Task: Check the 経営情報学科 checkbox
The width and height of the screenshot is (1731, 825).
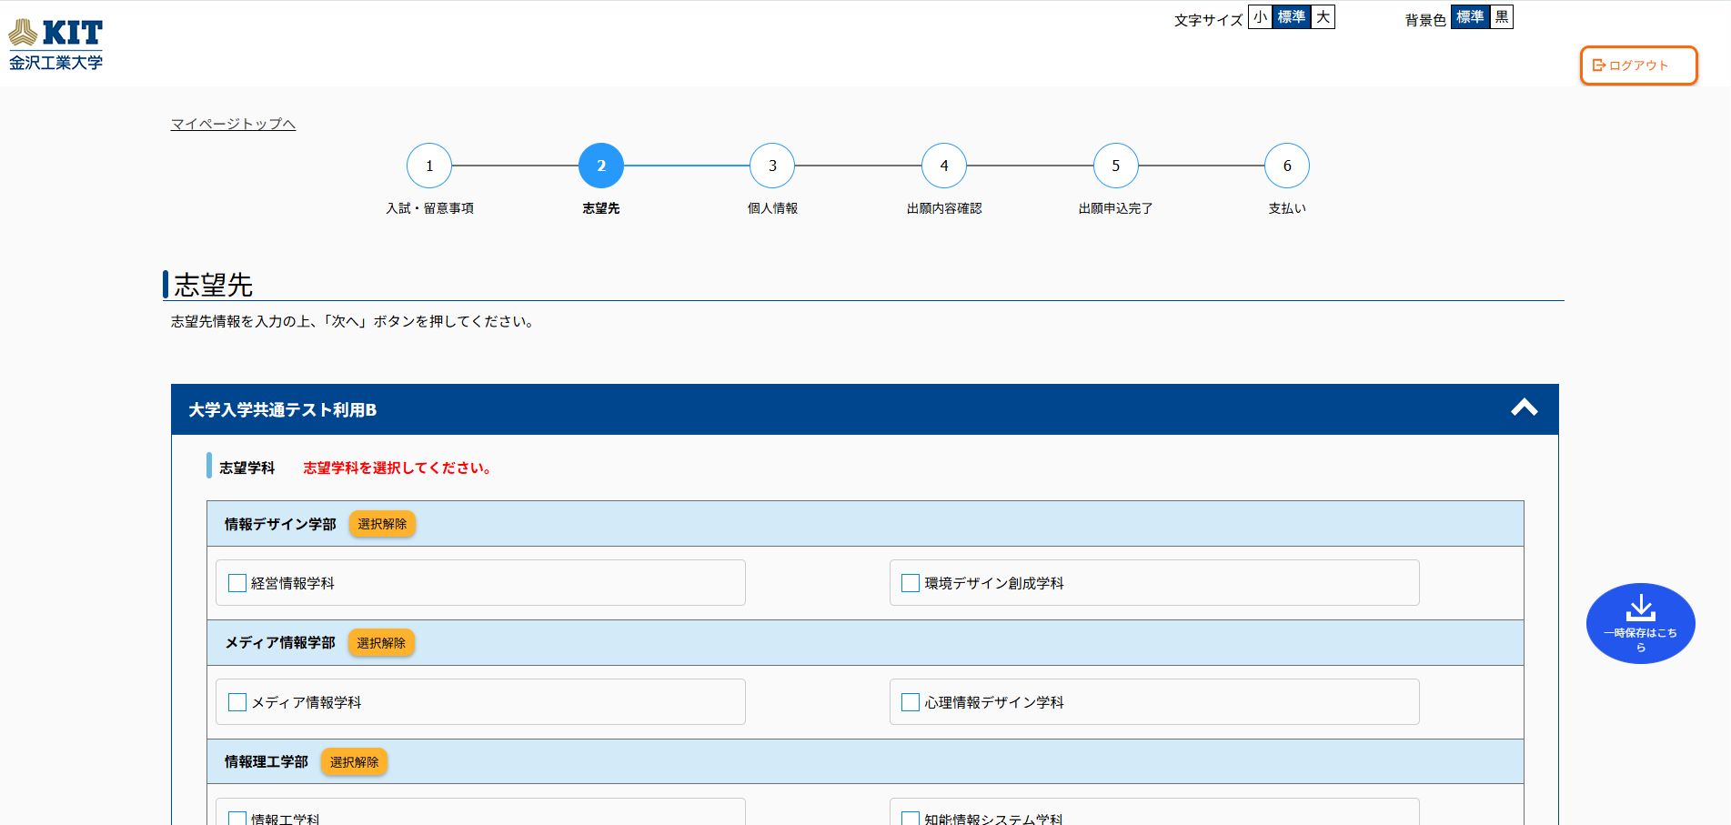Action: tap(237, 583)
